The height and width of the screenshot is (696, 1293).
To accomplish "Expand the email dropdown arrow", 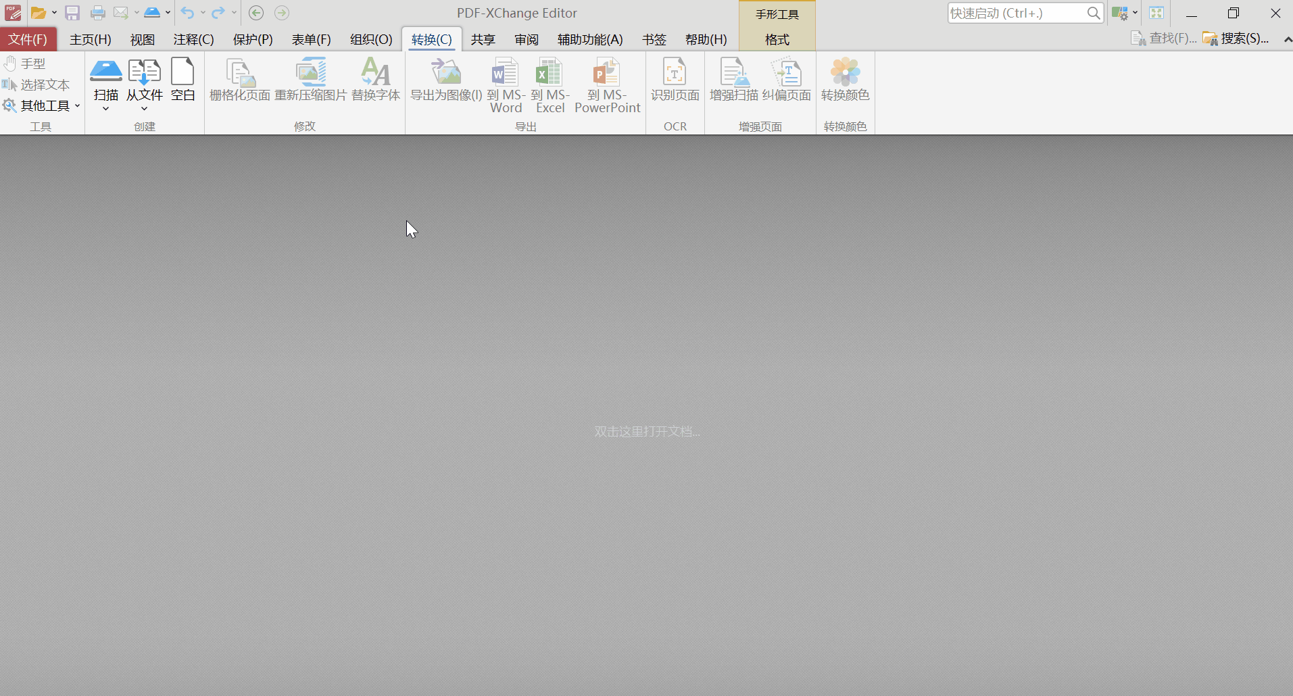I will pos(137,13).
